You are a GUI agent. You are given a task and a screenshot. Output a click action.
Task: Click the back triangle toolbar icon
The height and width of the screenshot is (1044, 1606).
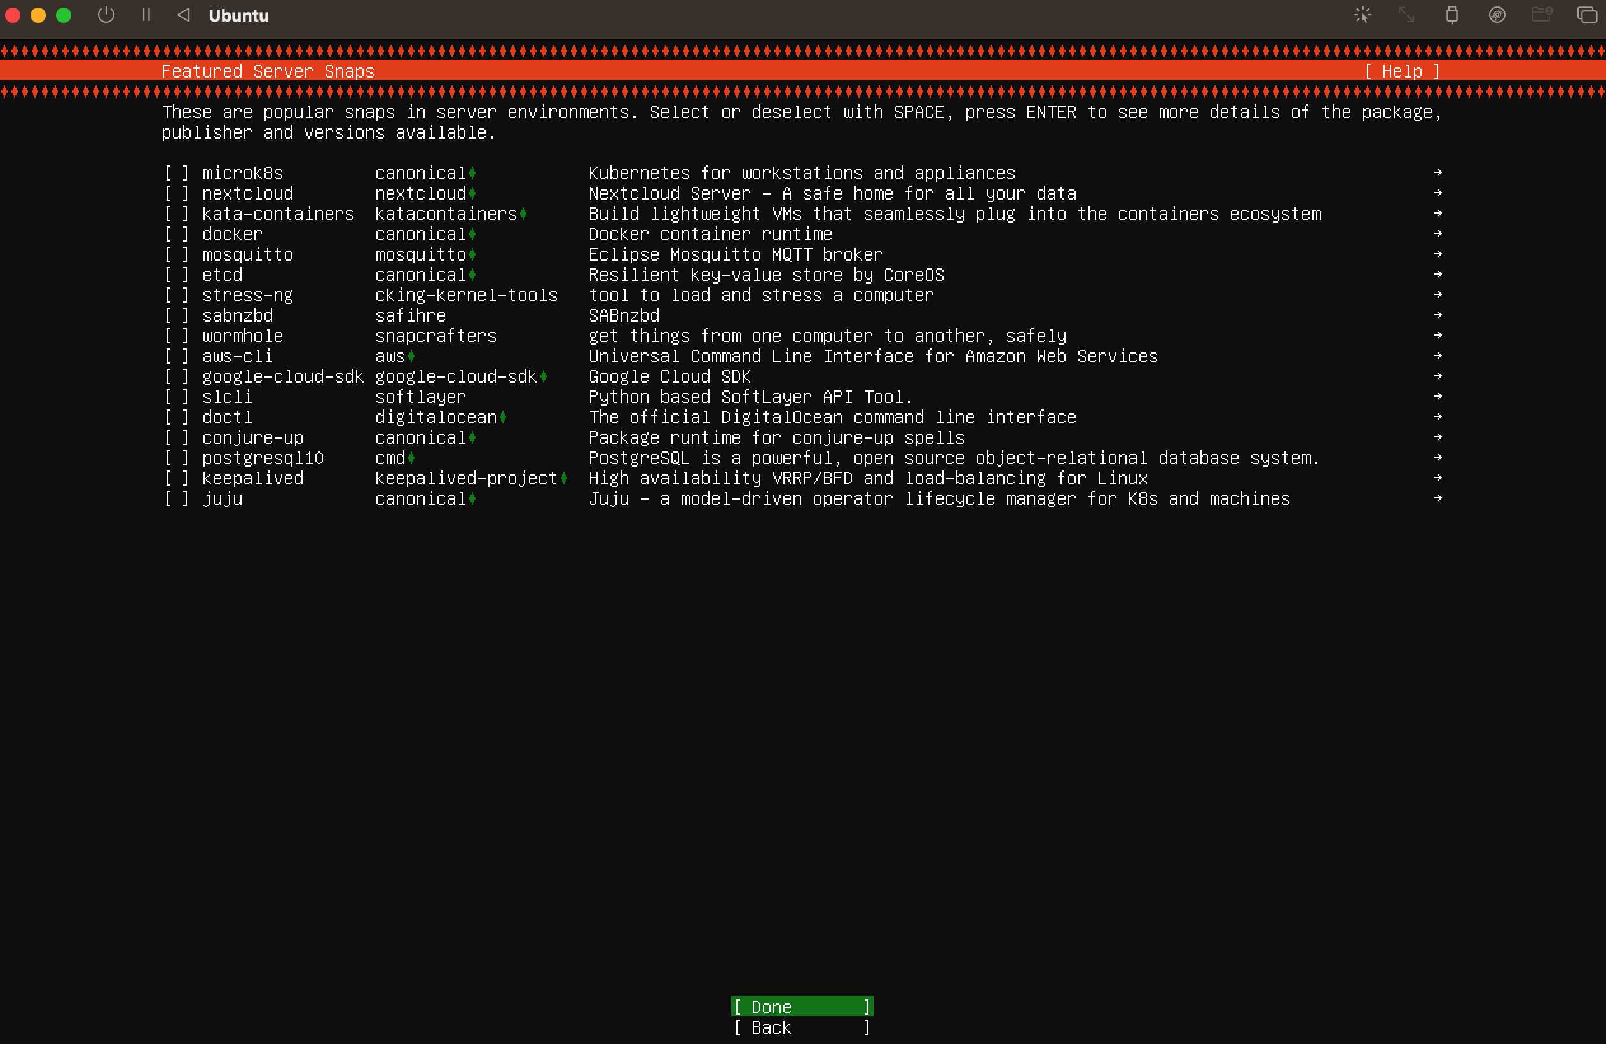(184, 15)
